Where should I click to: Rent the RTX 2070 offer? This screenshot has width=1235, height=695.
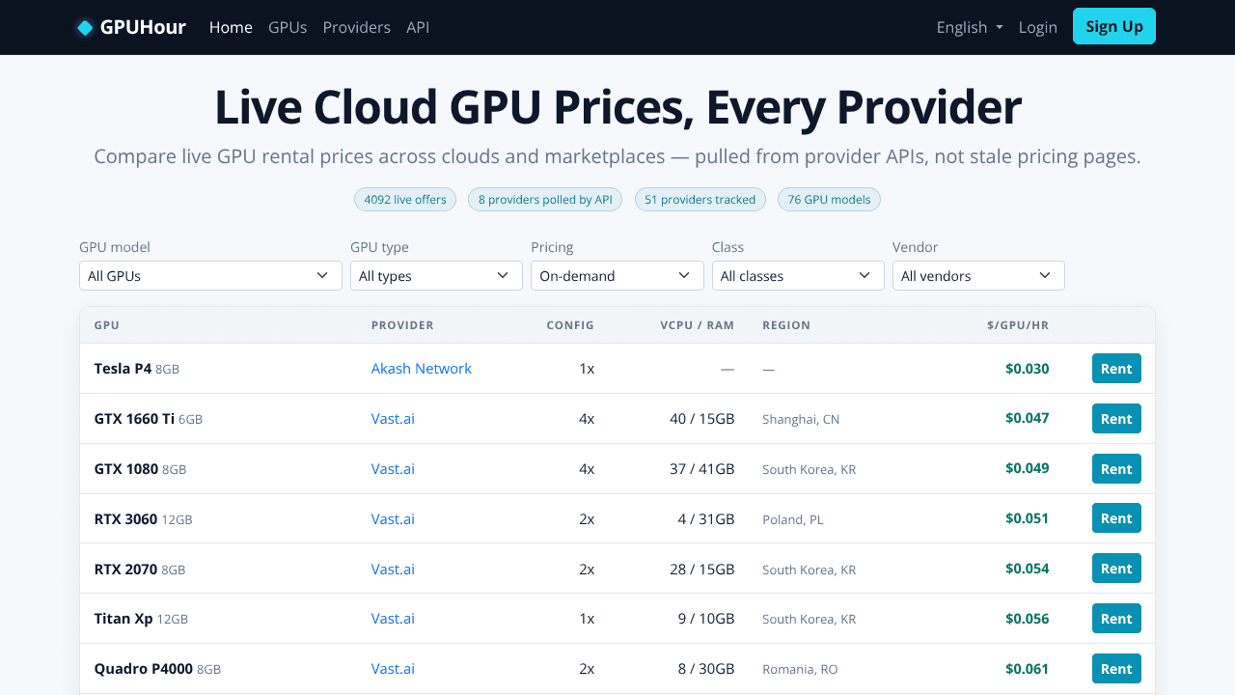coord(1116,569)
